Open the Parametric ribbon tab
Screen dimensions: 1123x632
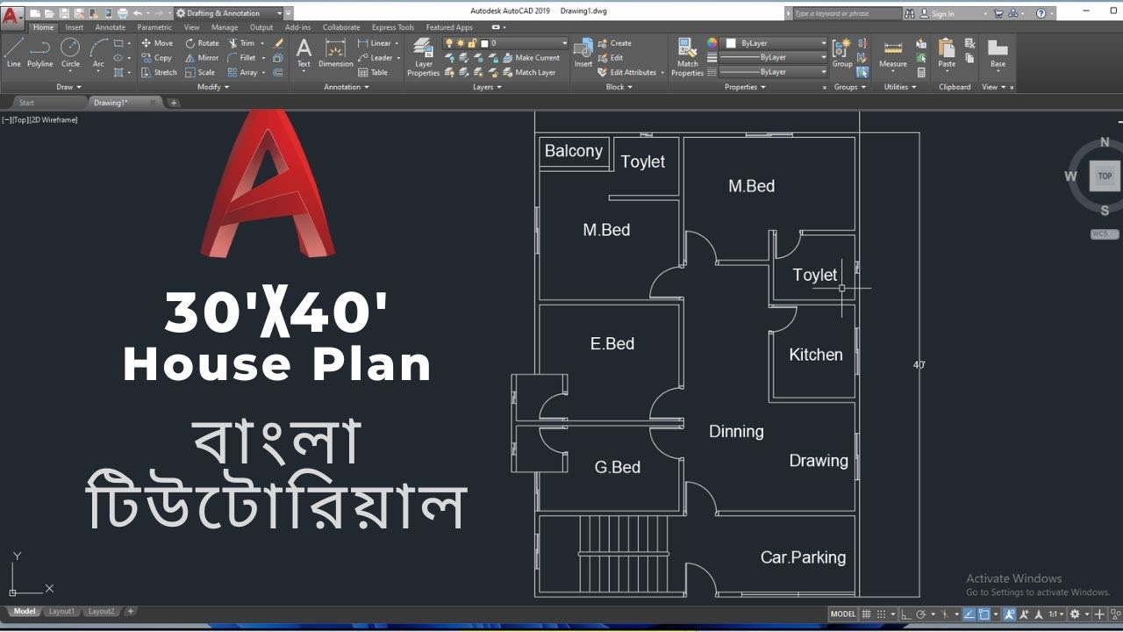pos(154,27)
